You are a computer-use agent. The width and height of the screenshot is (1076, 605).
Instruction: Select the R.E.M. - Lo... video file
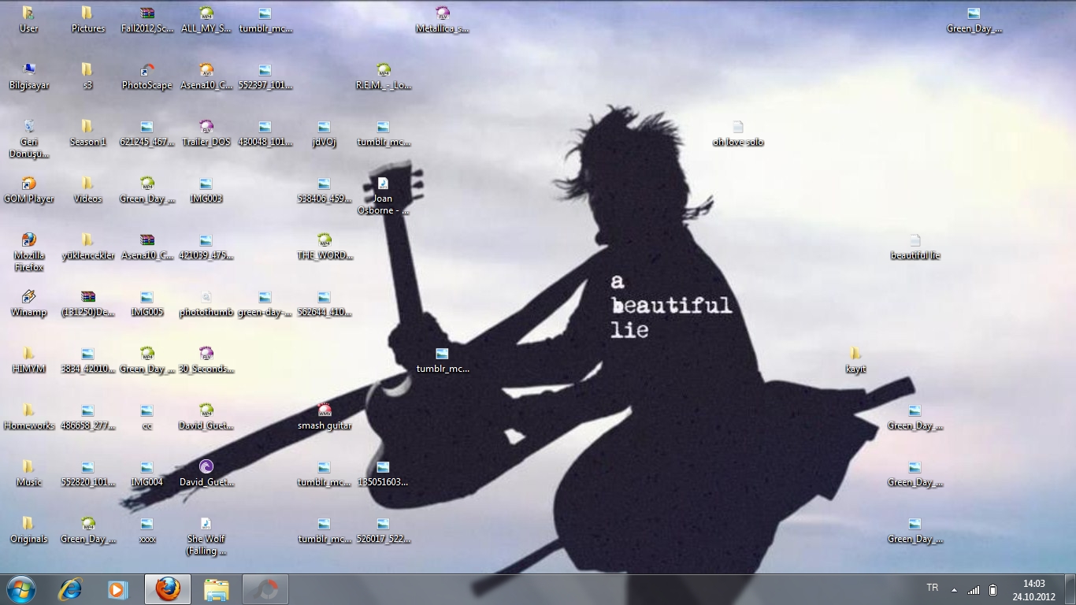[383, 76]
